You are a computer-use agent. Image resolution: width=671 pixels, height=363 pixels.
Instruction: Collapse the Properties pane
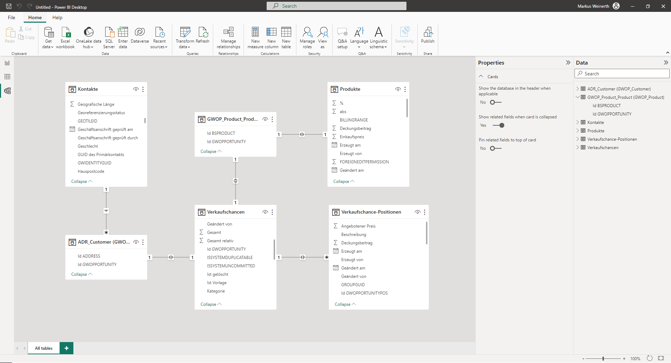[568, 63]
